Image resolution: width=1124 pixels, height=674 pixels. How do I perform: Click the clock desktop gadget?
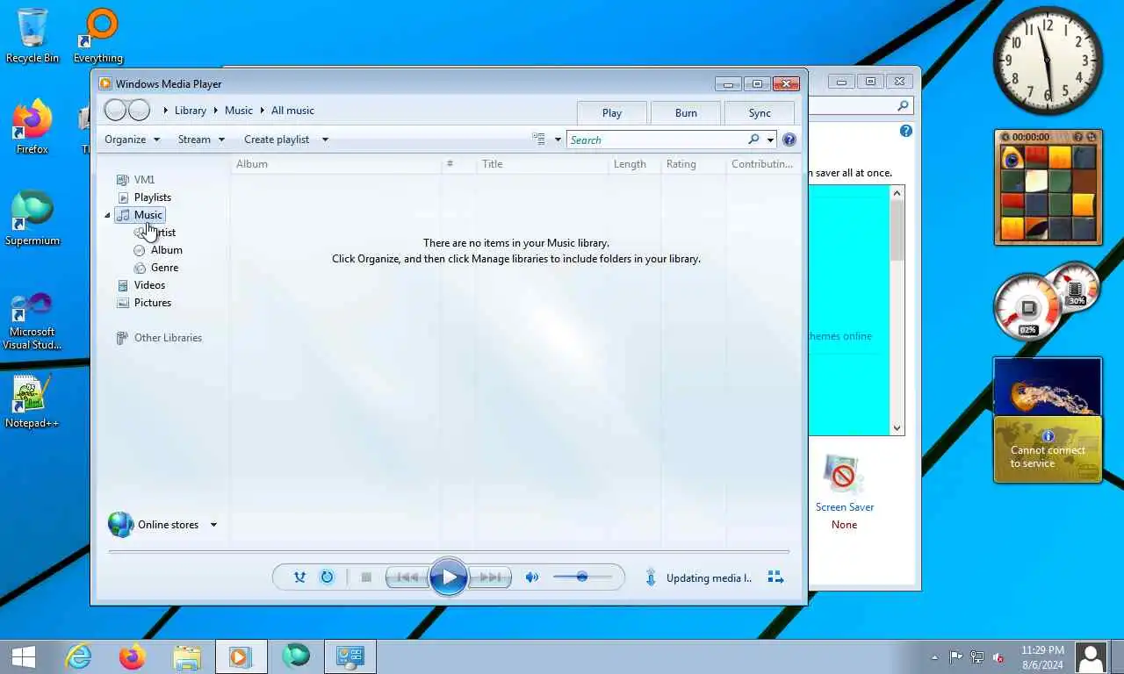click(x=1048, y=61)
